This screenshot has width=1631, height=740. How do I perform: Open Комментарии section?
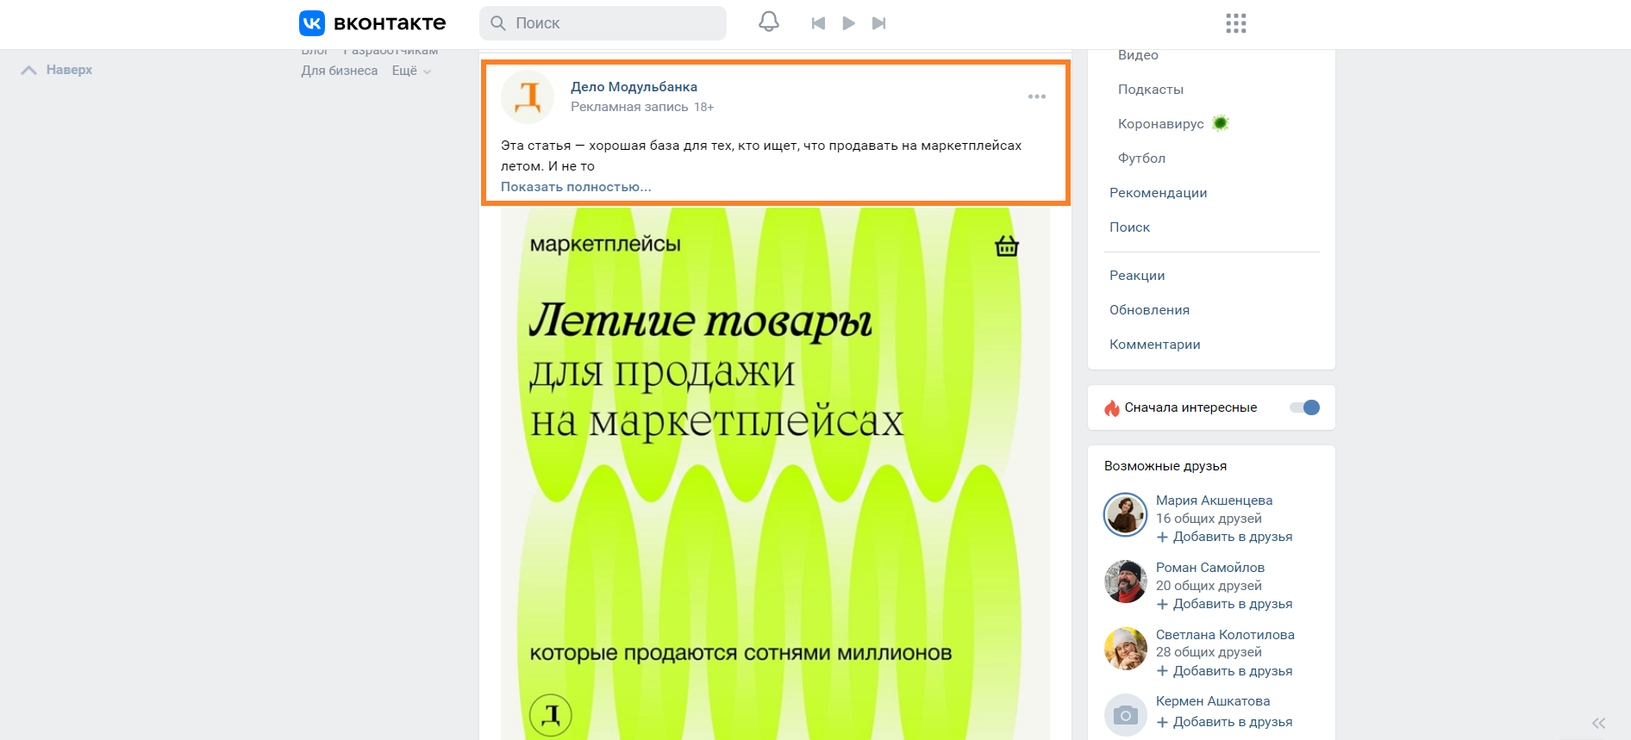coord(1154,345)
